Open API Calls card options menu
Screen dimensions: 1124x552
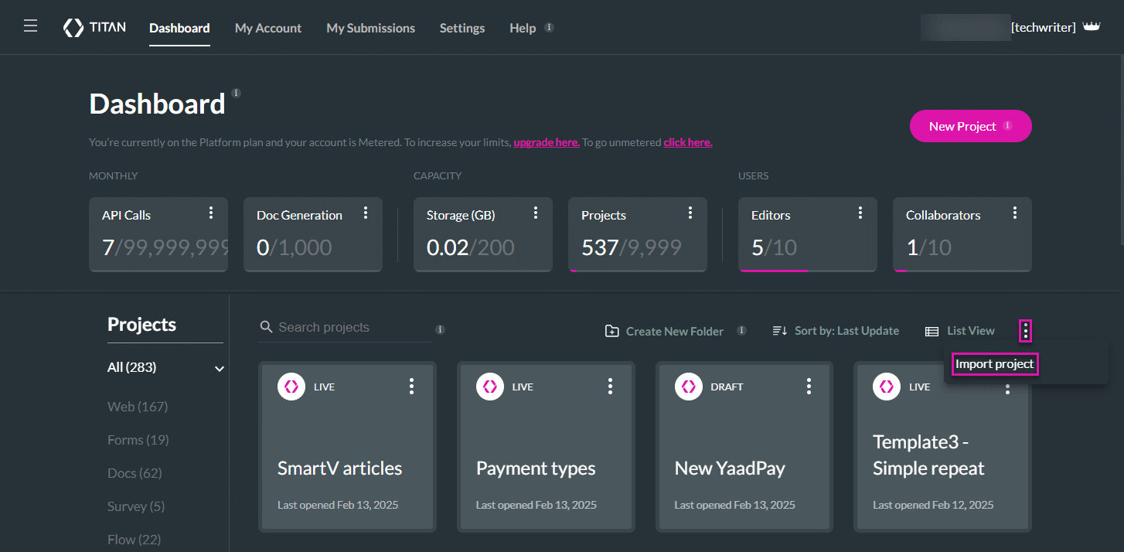point(211,213)
